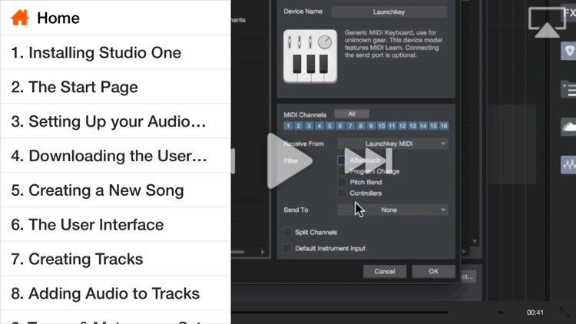Click the list scroll down arrow behind dialog
Viewport: 576px width, 324px height.
pos(475,241)
